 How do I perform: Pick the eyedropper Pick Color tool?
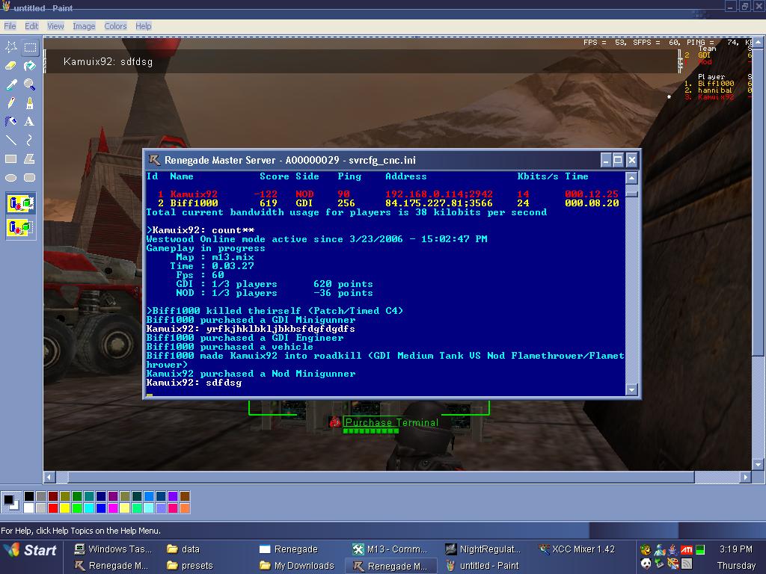(x=11, y=84)
